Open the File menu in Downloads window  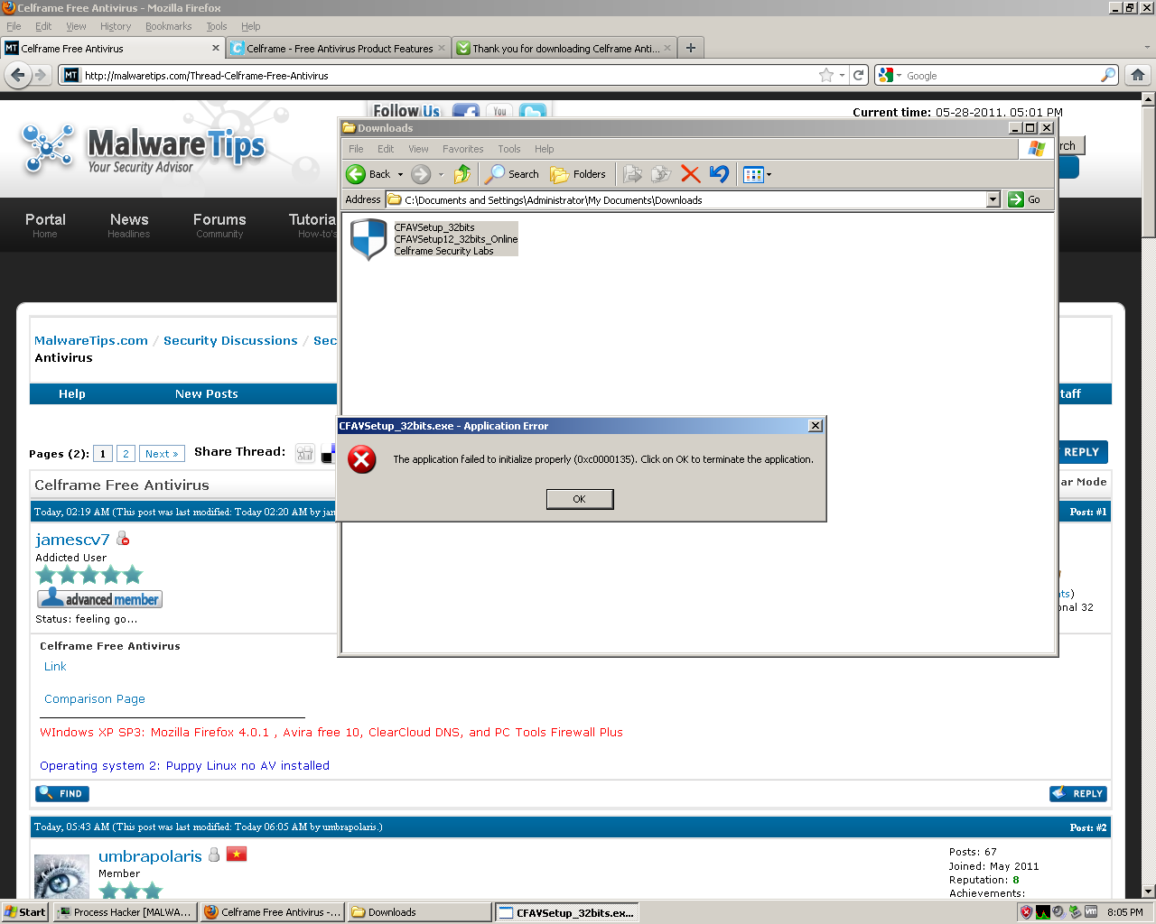point(356,149)
